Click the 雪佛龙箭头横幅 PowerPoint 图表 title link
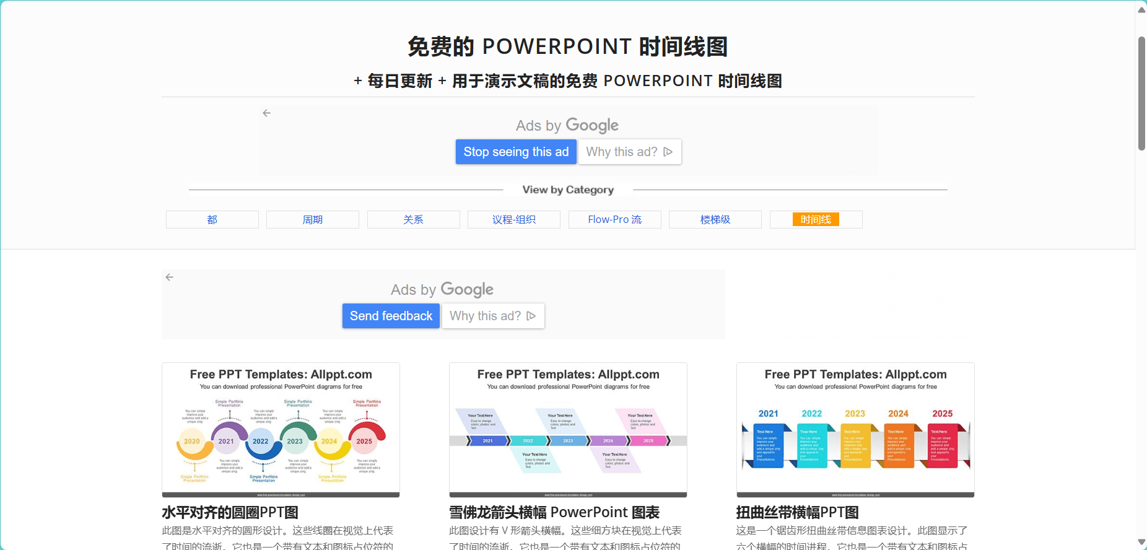1147x550 pixels. (554, 512)
